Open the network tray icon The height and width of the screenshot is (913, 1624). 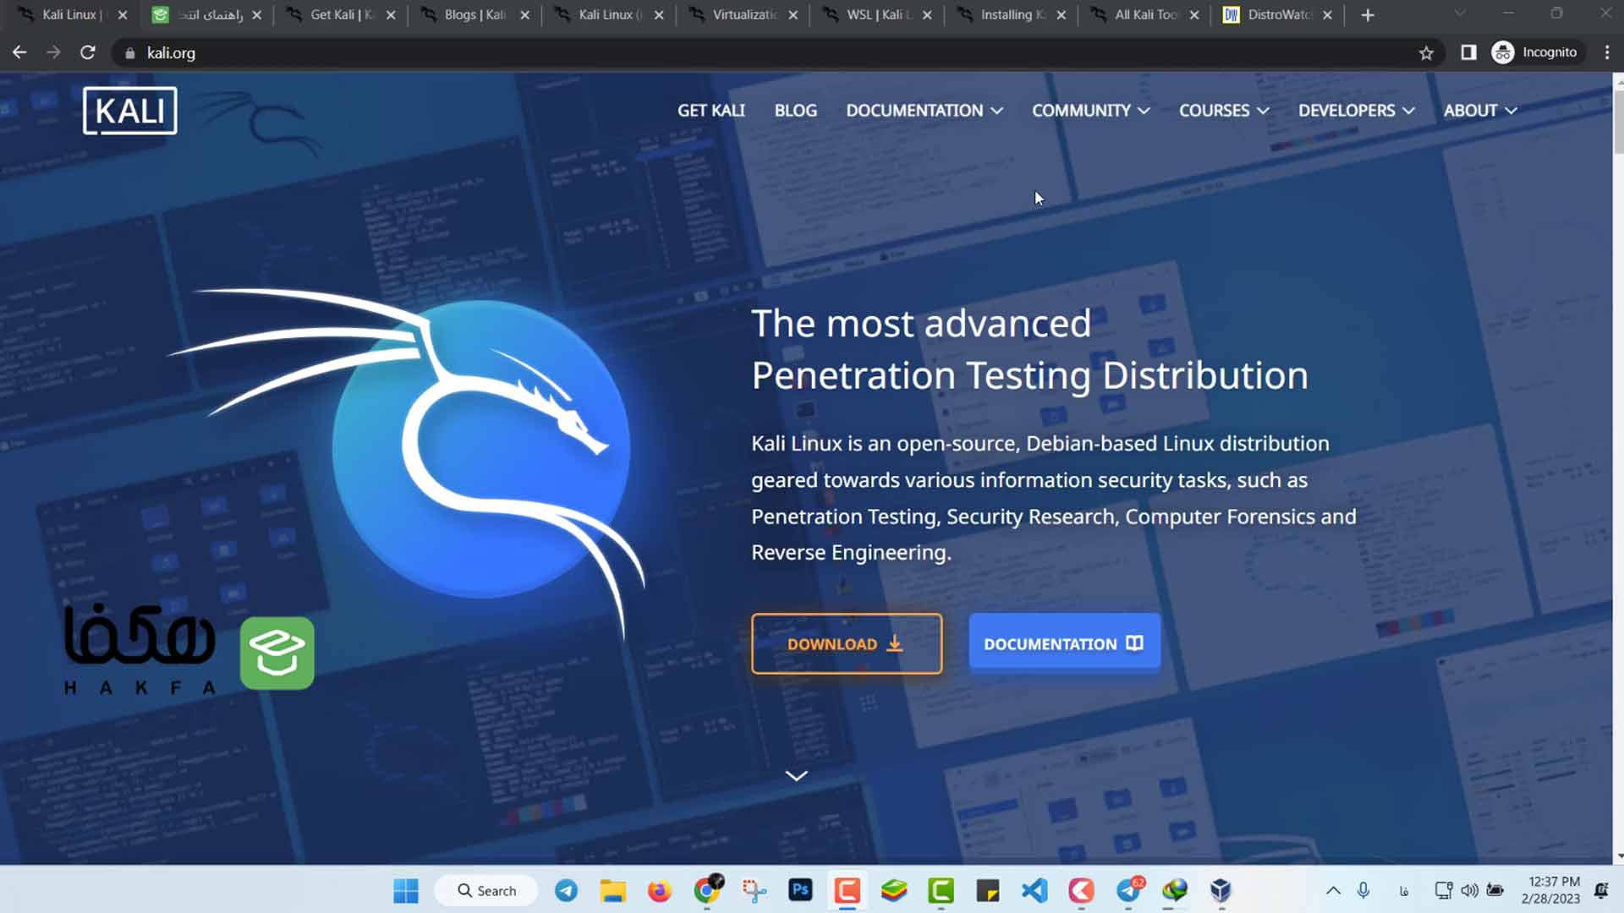(1443, 890)
